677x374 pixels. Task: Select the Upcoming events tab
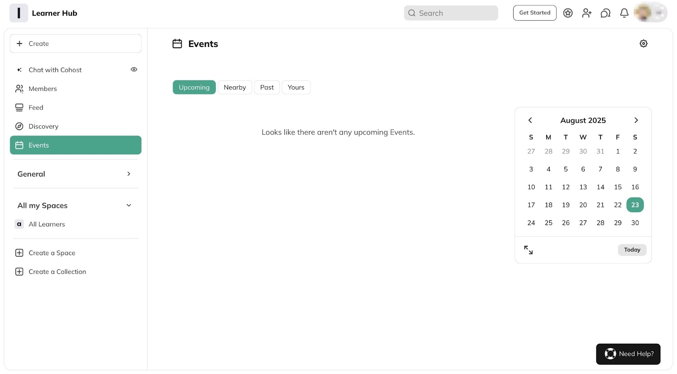[194, 87]
